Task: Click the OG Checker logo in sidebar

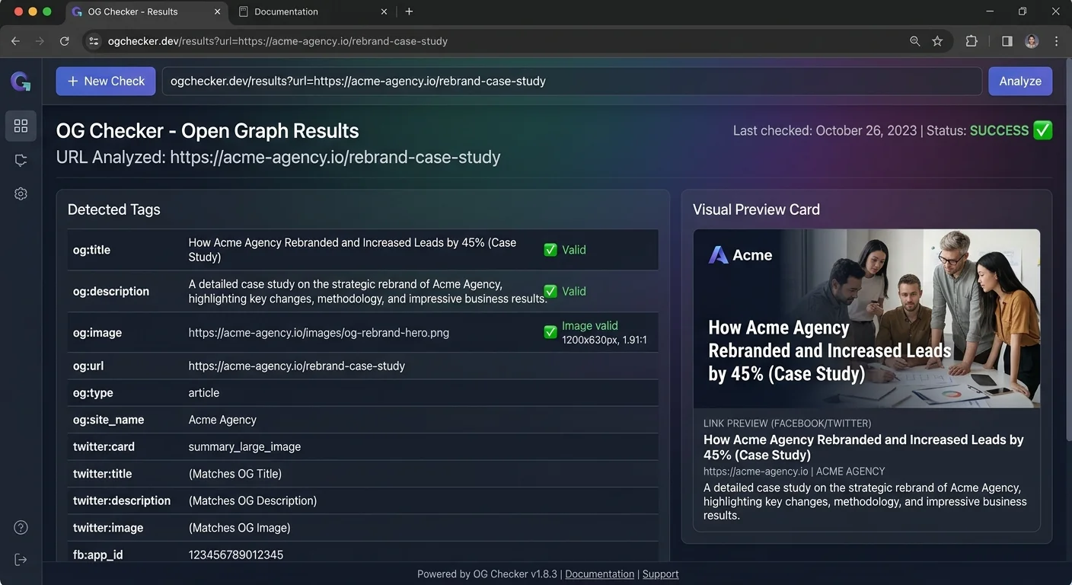Action: [x=21, y=82]
